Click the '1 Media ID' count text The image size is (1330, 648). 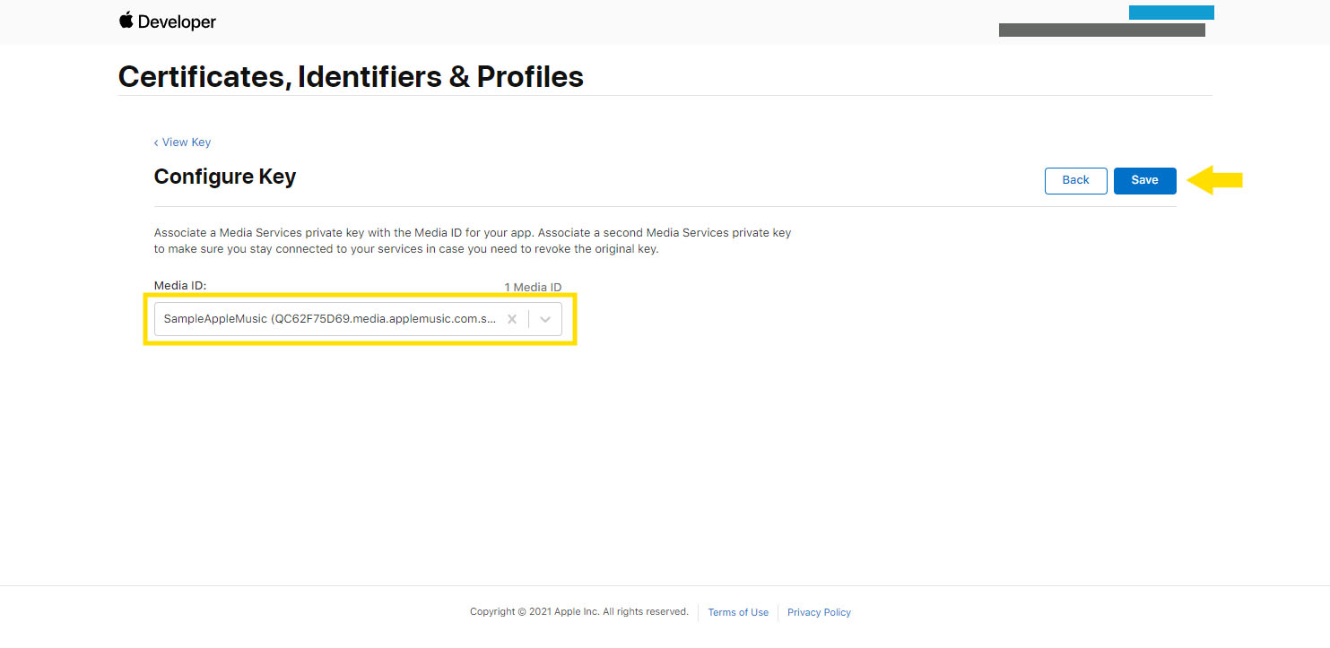coord(533,287)
